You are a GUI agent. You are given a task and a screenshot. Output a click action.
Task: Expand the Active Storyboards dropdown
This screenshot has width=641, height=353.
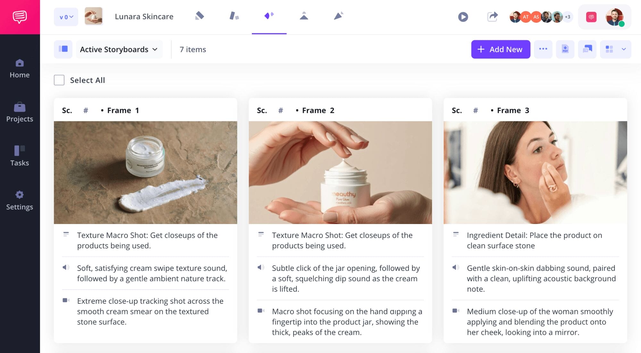(x=119, y=49)
